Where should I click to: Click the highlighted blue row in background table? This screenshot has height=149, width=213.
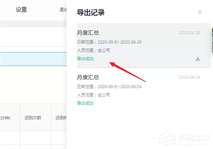pyautogui.click(x=33, y=59)
